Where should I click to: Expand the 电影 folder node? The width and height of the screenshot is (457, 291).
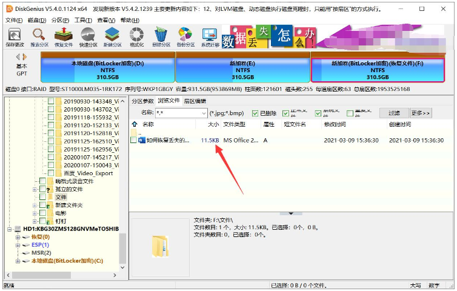35,213
